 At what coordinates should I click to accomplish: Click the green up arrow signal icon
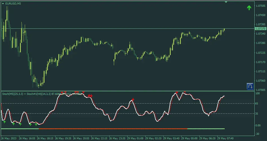[x=249, y=8]
